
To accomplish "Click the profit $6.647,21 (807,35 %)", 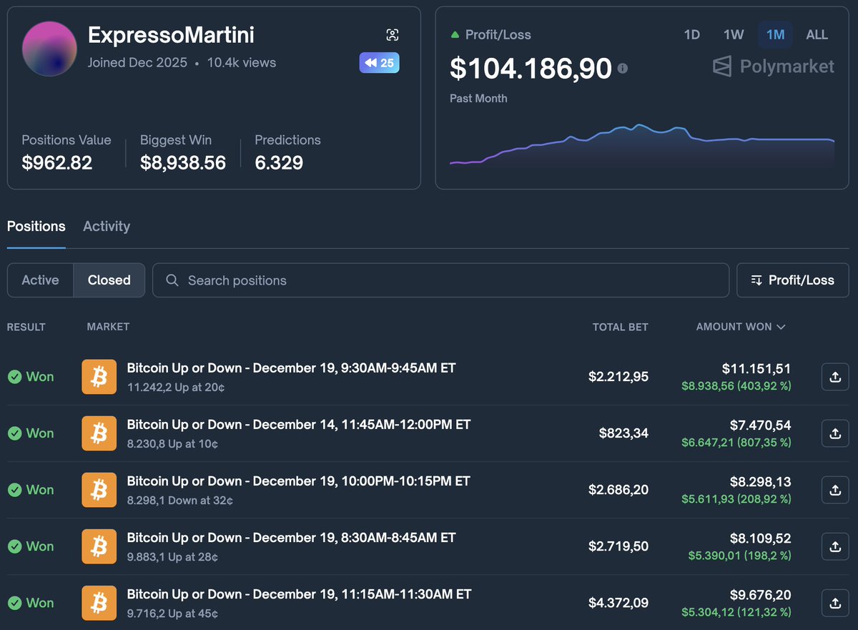I will click(x=736, y=443).
